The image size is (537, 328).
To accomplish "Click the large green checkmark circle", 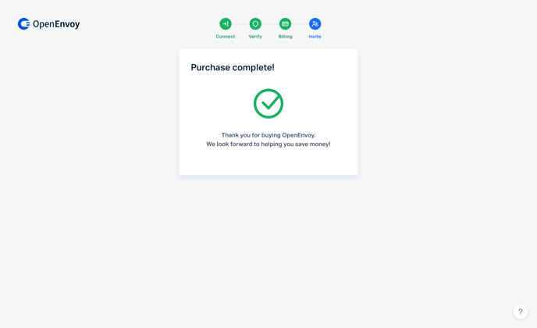I will [x=268, y=104].
